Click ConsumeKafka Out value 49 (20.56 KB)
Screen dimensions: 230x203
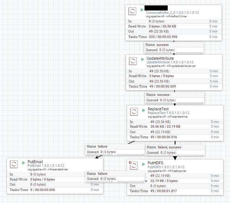pos(159,31)
